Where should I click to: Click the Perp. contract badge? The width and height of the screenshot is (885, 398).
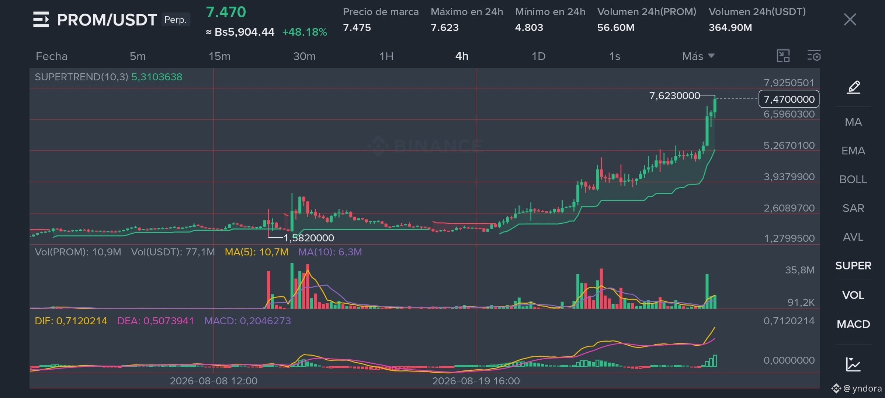(x=176, y=20)
